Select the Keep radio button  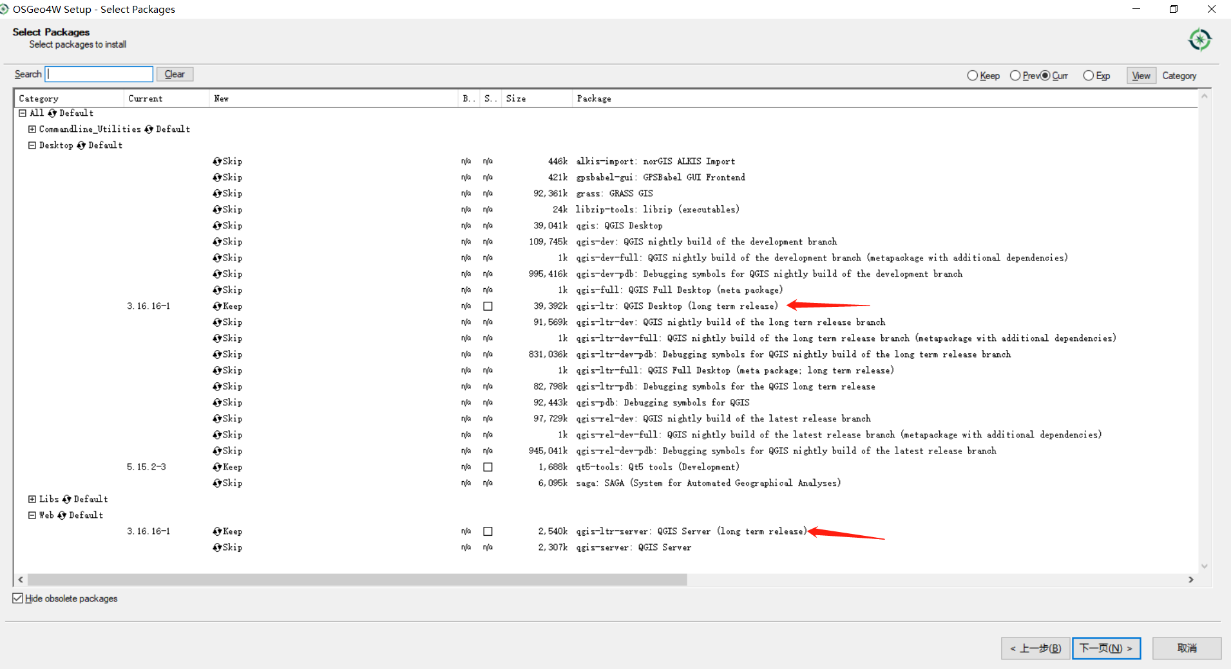(972, 76)
